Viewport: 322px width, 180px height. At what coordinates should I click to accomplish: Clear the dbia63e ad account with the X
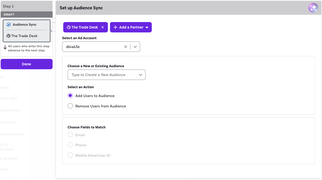126,47
